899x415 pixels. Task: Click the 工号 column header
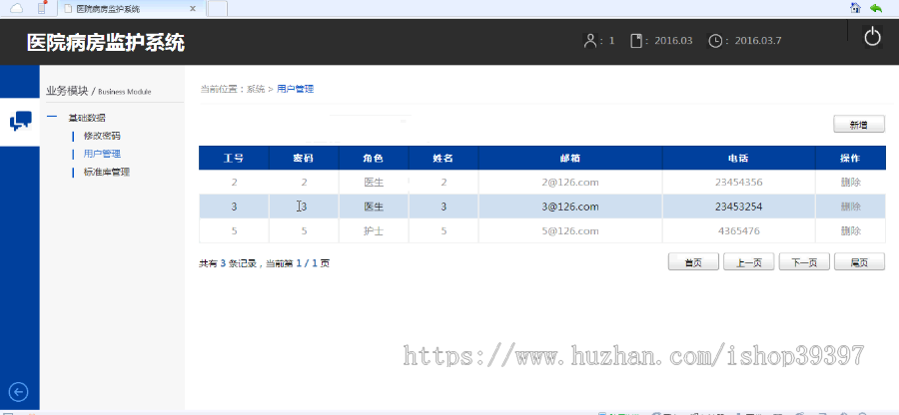[x=234, y=159]
